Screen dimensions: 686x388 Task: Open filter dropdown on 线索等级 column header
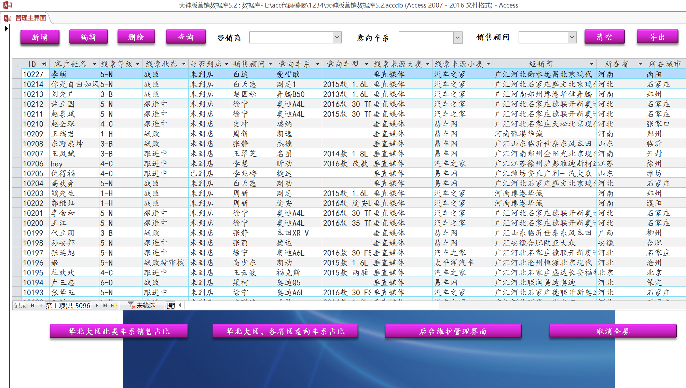138,64
